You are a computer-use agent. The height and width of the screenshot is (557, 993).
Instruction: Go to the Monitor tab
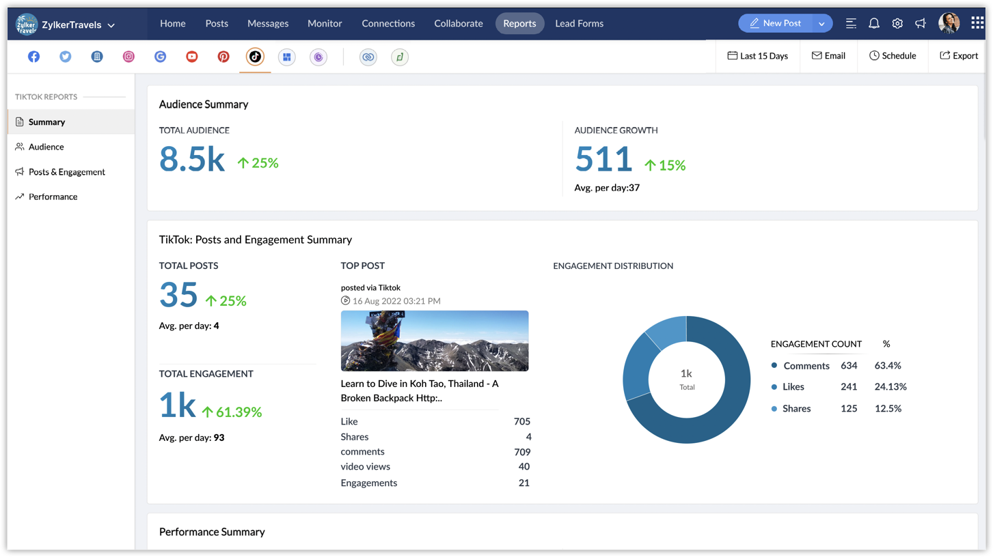click(325, 23)
